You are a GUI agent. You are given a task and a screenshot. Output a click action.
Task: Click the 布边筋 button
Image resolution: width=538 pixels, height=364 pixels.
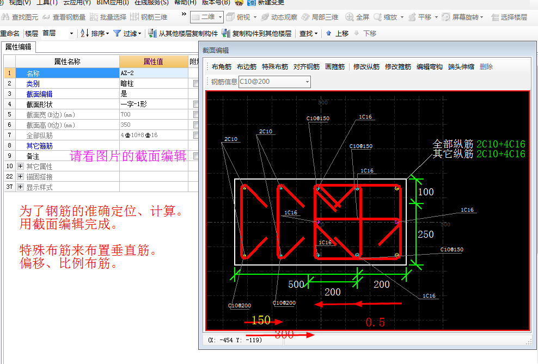246,67
